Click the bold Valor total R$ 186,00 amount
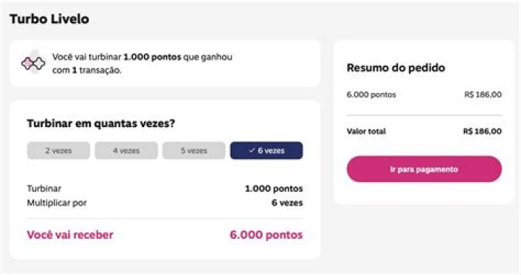This screenshot has width=521, height=275. tap(483, 131)
